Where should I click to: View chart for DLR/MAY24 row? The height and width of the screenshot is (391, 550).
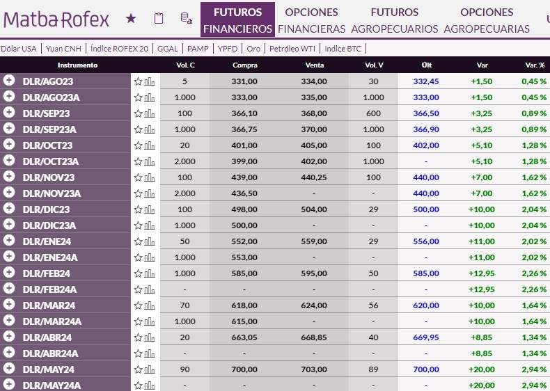150,369
